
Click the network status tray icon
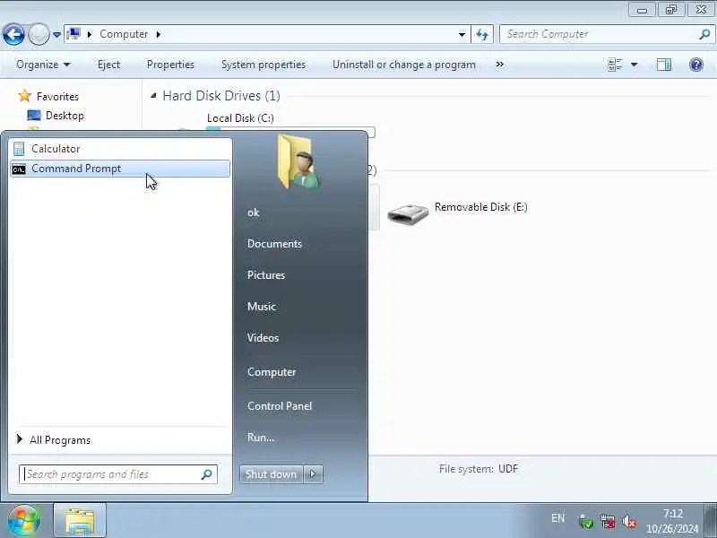[608, 521]
